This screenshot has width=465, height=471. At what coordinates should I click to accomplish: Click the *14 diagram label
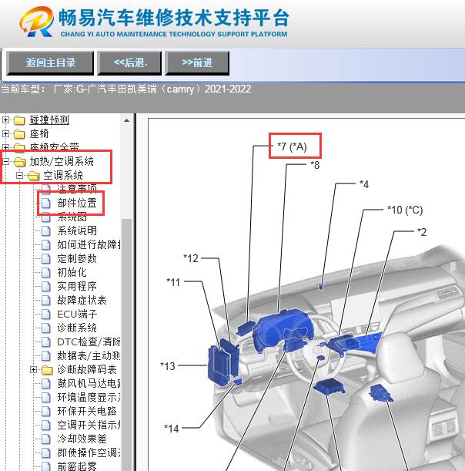pos(172,429)
